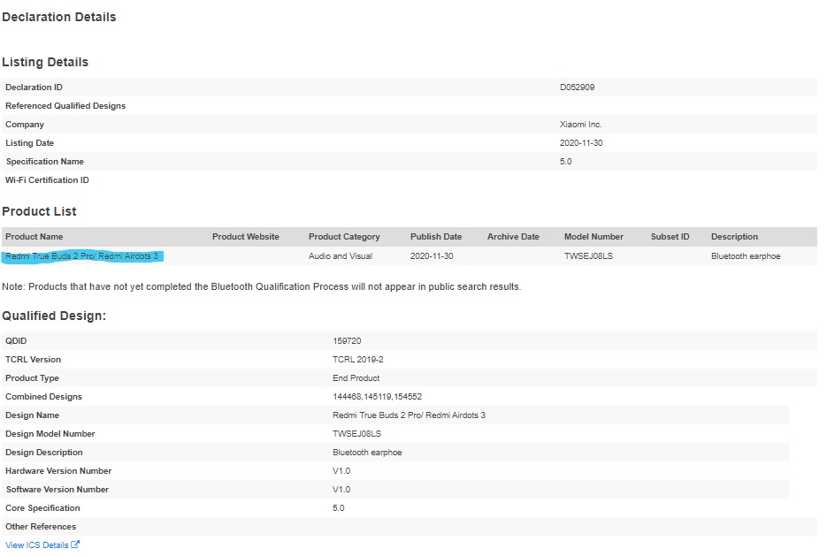Click the Combined Designs row label

pos(43,396)
